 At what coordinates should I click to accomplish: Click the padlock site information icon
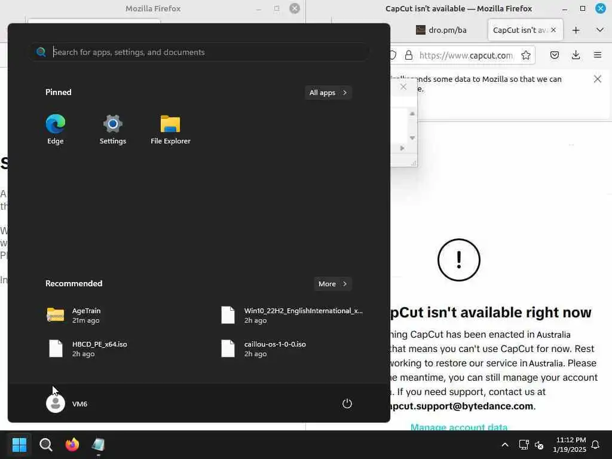pyautogui.click(x=409, y=56)
